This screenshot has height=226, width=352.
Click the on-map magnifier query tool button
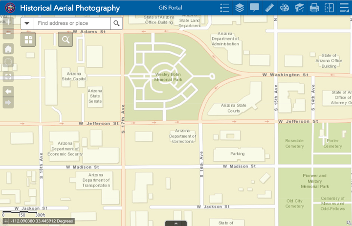66,40
